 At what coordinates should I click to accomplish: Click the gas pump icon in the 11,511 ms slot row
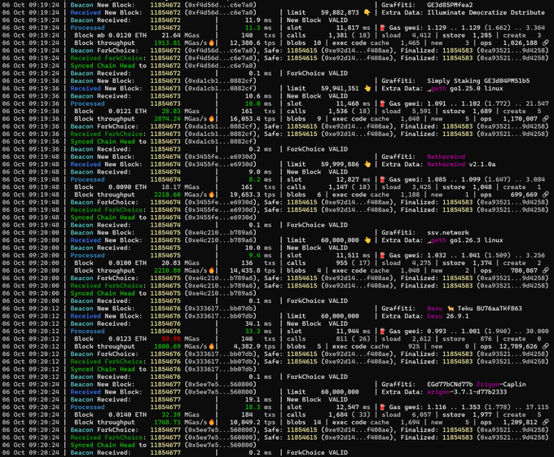coord(382,255)
